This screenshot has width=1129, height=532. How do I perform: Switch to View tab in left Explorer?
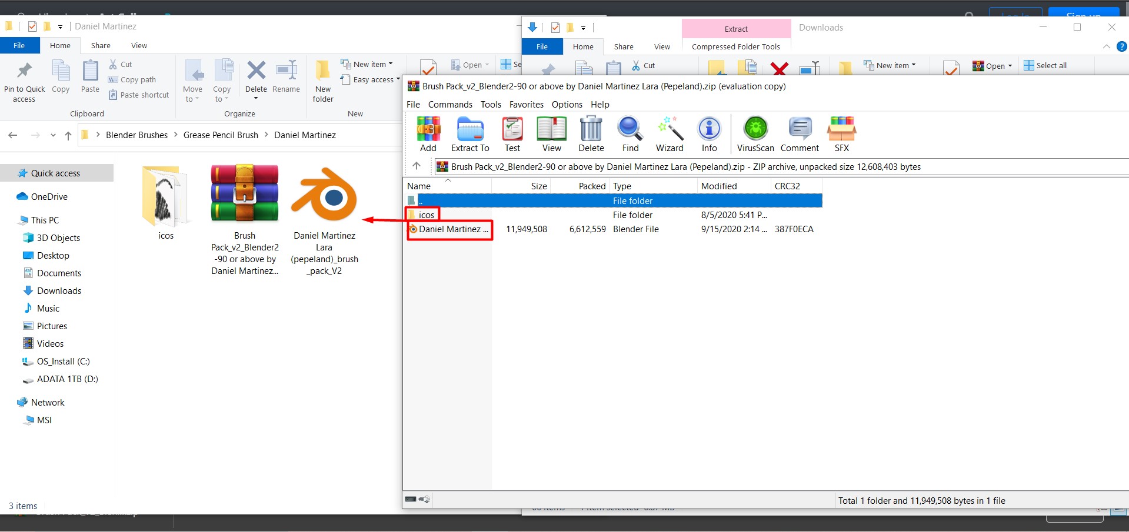(x=139, y=45)
